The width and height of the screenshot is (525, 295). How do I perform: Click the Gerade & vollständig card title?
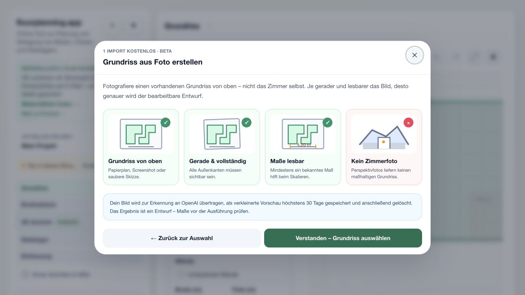tap(218, 161)
